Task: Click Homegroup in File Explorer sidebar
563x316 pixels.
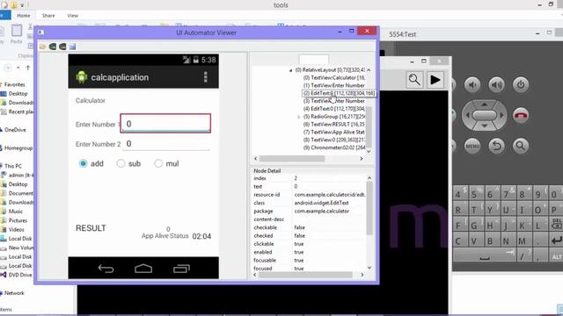Action: pos(18,148)
